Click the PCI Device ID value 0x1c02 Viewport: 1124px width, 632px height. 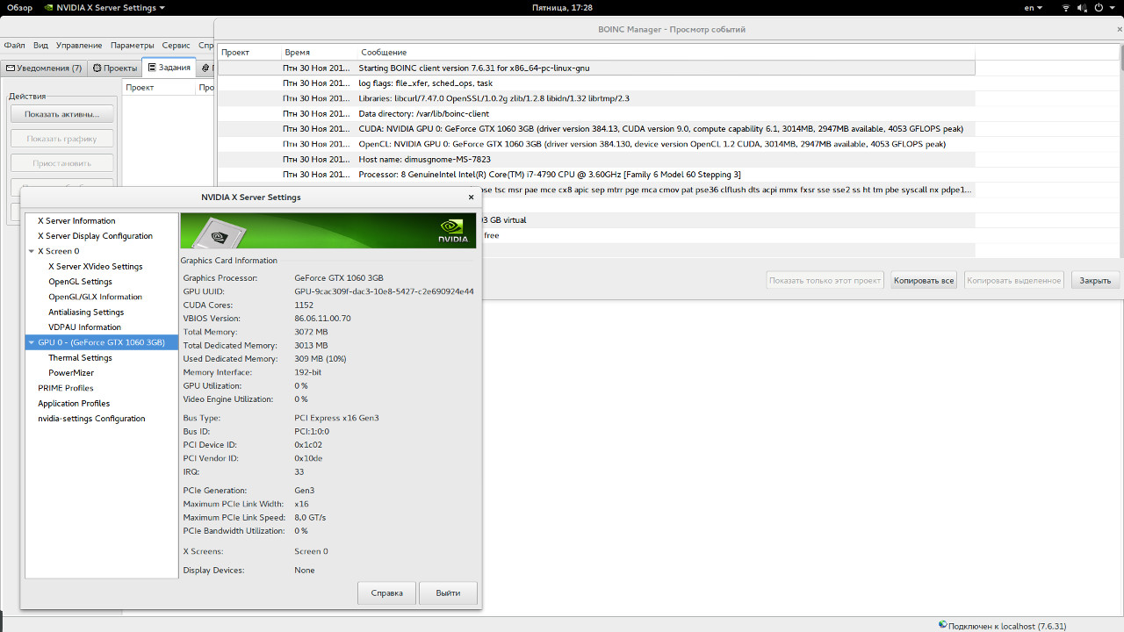308,445
